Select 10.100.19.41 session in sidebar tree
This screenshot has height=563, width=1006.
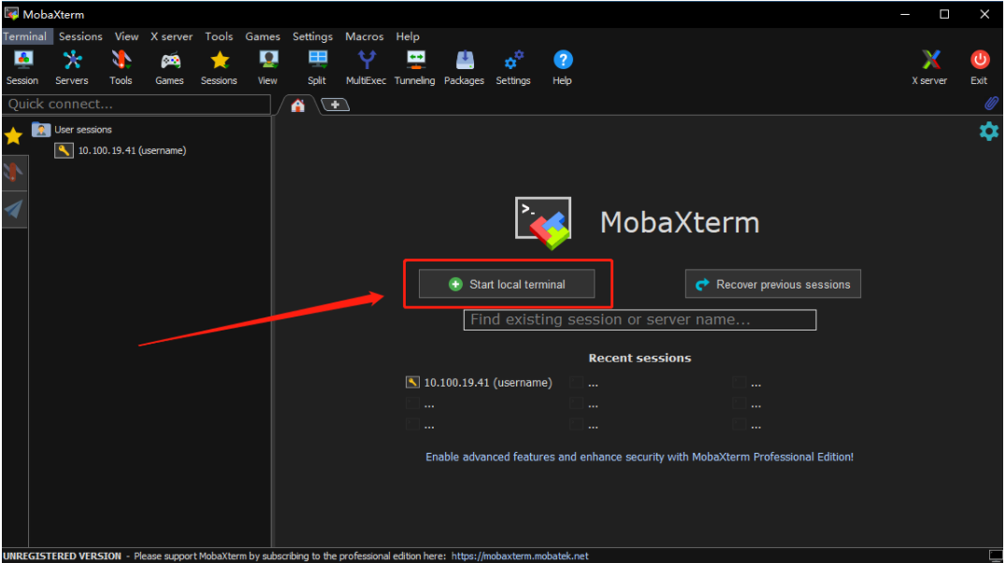pyautogui.click(x=131, y=150)
